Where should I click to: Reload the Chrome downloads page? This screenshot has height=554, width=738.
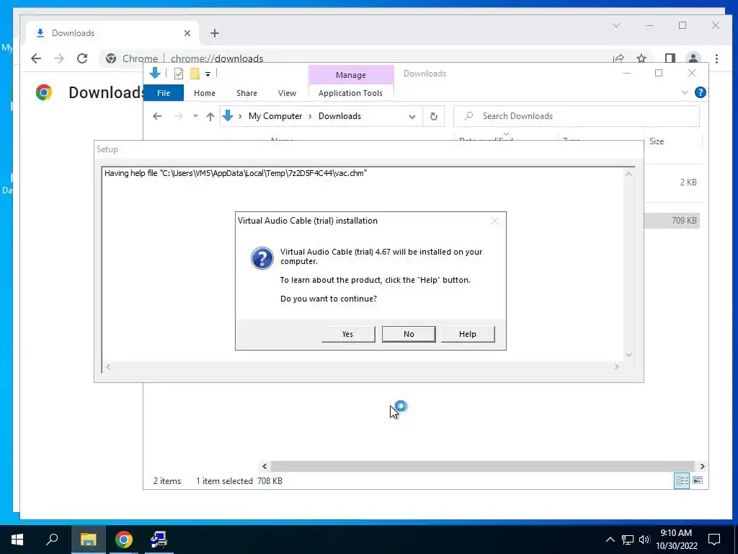pos(82,58)
